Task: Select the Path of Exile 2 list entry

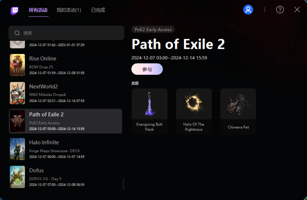Action: [x=66, y=121]
